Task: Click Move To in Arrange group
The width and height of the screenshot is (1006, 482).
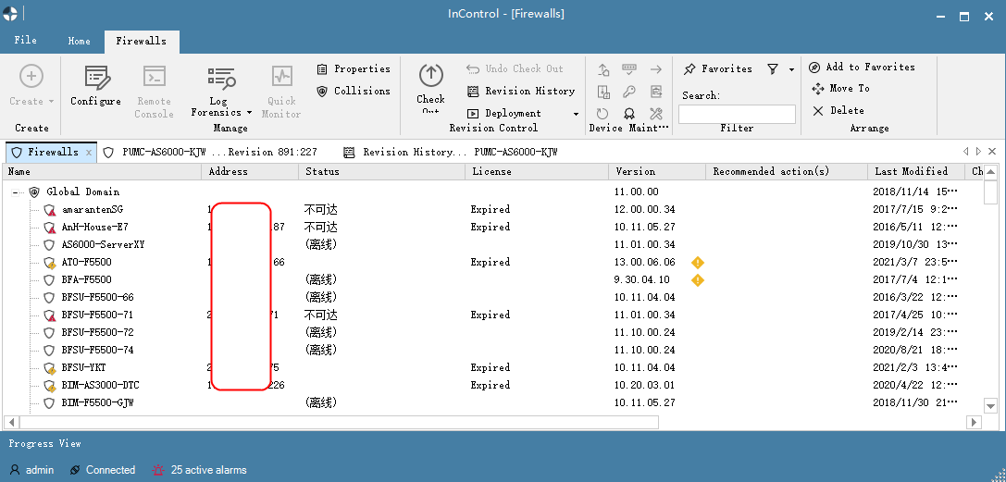Action: [841, 89]
